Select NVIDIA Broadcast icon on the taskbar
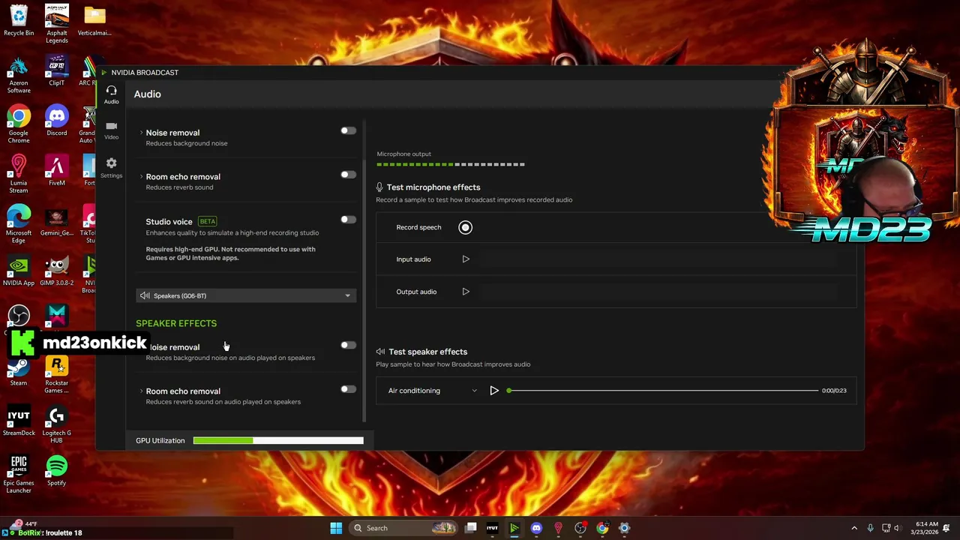The width and height of the screenshot is (960, 540). point(514,528)
